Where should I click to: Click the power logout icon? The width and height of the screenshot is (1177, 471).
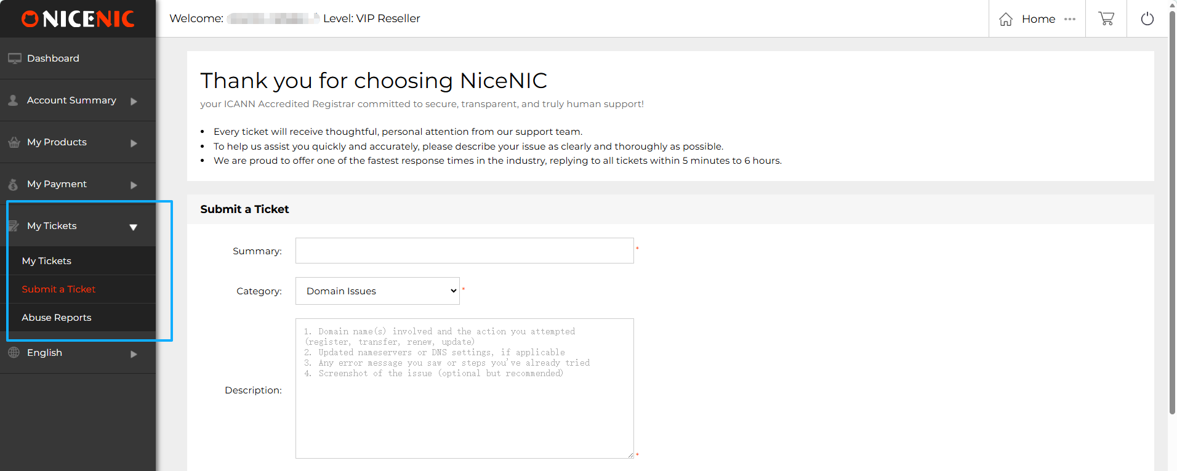click(1147, 18)
